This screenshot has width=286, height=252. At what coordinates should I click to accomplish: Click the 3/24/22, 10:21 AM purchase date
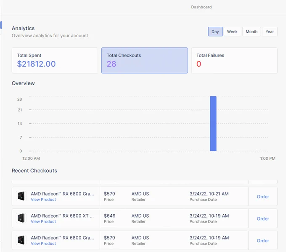tap(209, 194)
